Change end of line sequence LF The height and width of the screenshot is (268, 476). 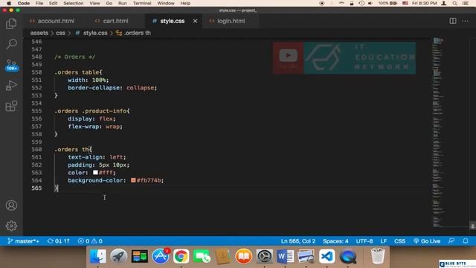[384, 241]
